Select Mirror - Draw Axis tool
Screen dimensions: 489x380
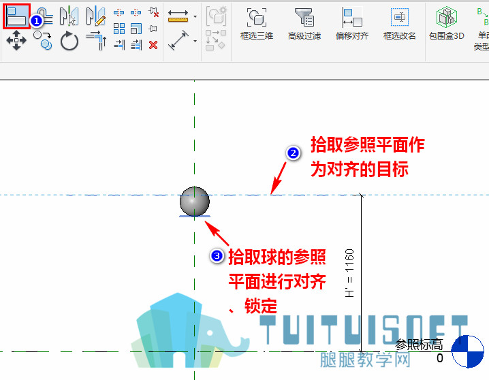(96, 16)
